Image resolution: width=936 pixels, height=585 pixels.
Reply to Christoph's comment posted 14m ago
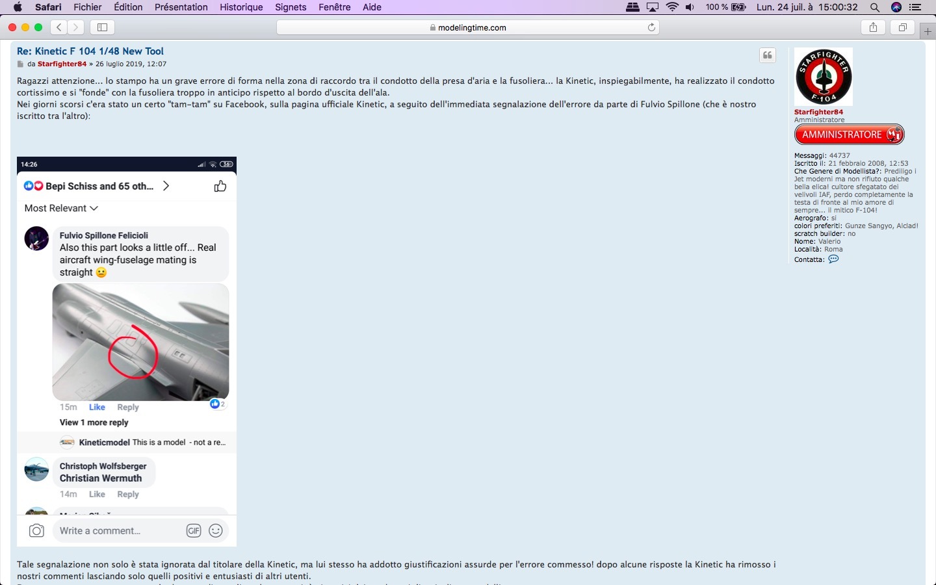tap(128, 494)
